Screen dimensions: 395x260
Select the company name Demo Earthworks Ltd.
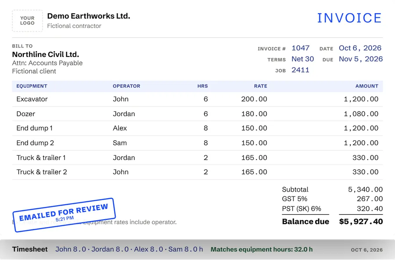[x=89, y=16]
